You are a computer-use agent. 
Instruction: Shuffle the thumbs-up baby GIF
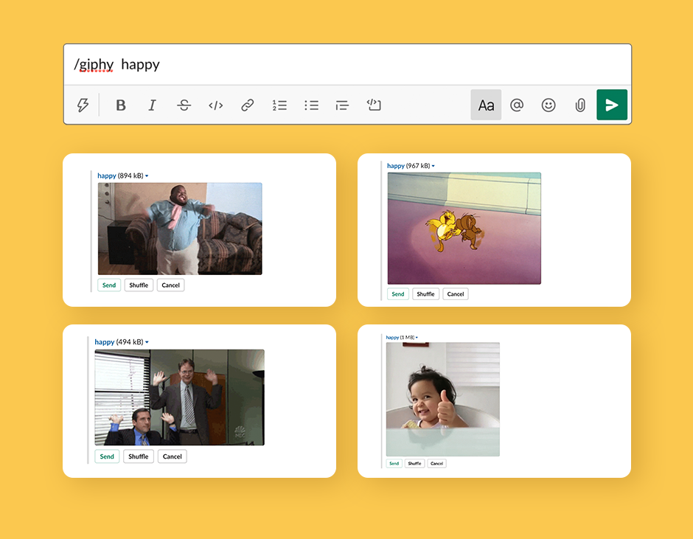[414, 463]
